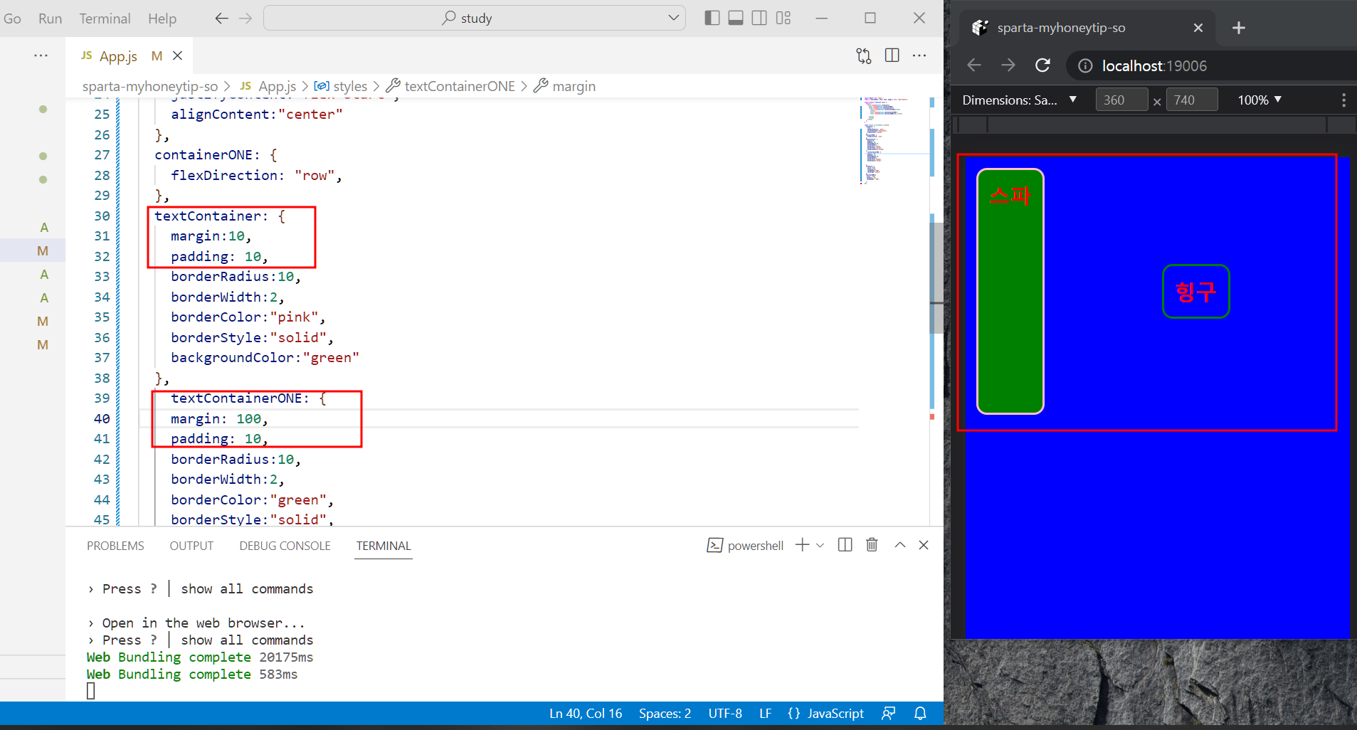Viewport: 1357px width, 730px height.
Task: Open the study command center search box
Action: tap(475, 18)
